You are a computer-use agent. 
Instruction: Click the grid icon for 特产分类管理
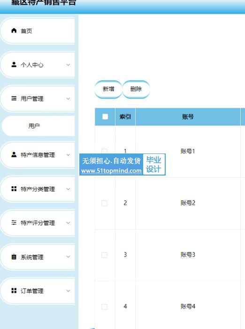click(14, 189)
